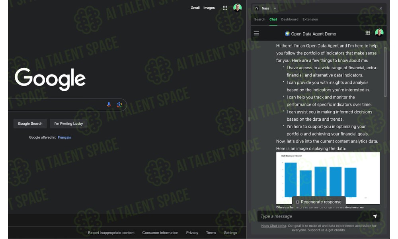Open Consumer information link
Image resolution: width=398 pixels, height=239 pixels.
pyautogui.click(x=160, y=233)
